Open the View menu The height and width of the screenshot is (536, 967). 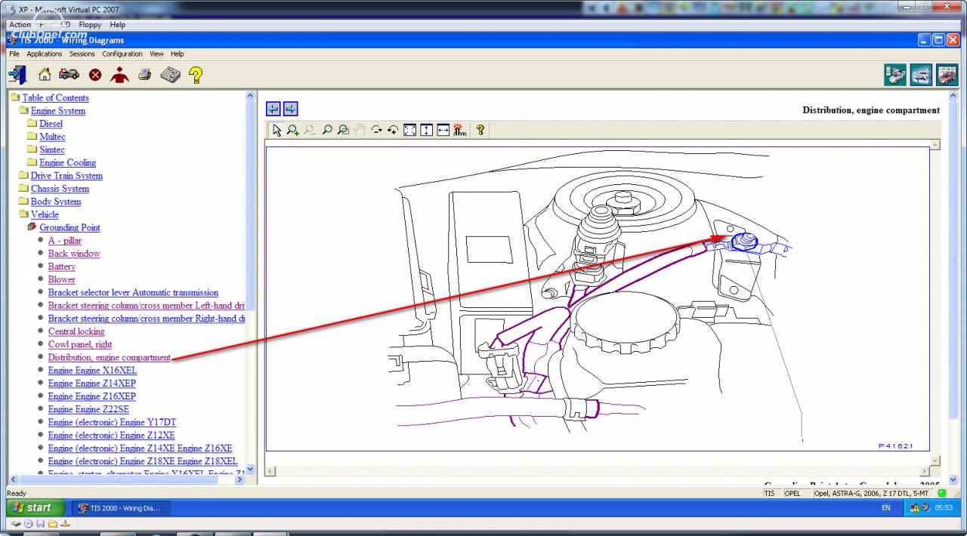(156, 54)
